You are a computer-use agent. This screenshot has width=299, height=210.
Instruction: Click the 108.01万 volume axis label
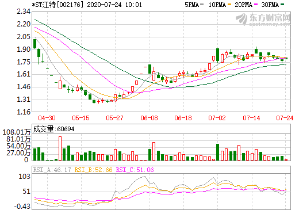(17, 132)
